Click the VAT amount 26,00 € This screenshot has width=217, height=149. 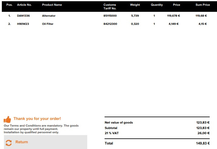pos(203,133)
